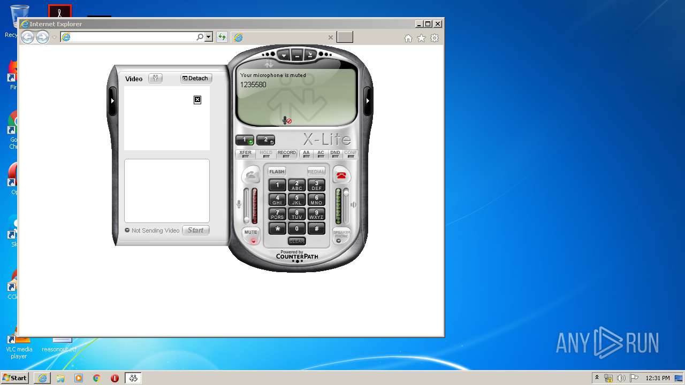Expand the right side drawer arrow
Screen dimensions: 685x385
(x=368, y=101)
